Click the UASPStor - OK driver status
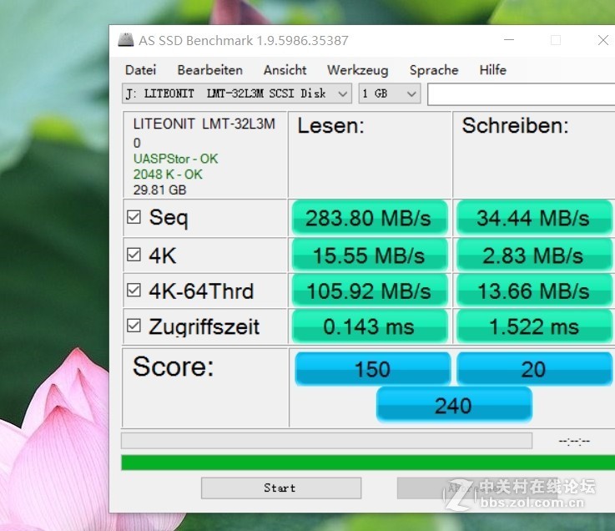Viewport: 615px width, 531px height. click(175, 159)
